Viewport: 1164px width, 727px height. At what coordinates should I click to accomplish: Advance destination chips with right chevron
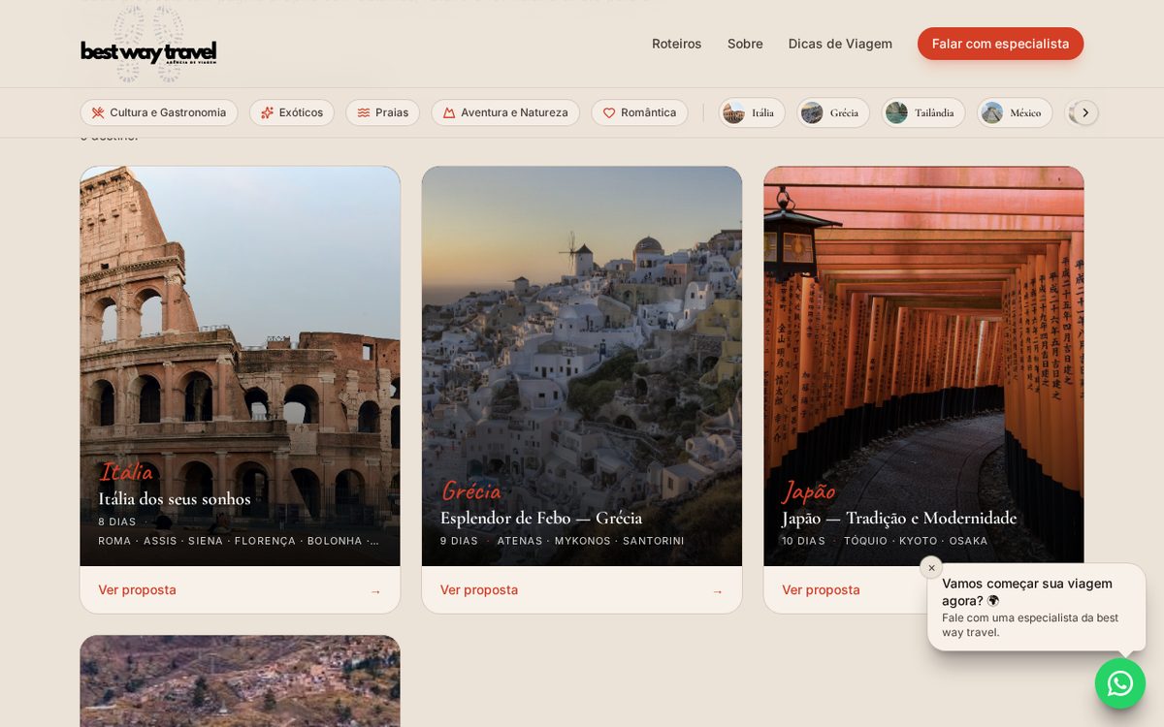click(x=1085, y=112)
